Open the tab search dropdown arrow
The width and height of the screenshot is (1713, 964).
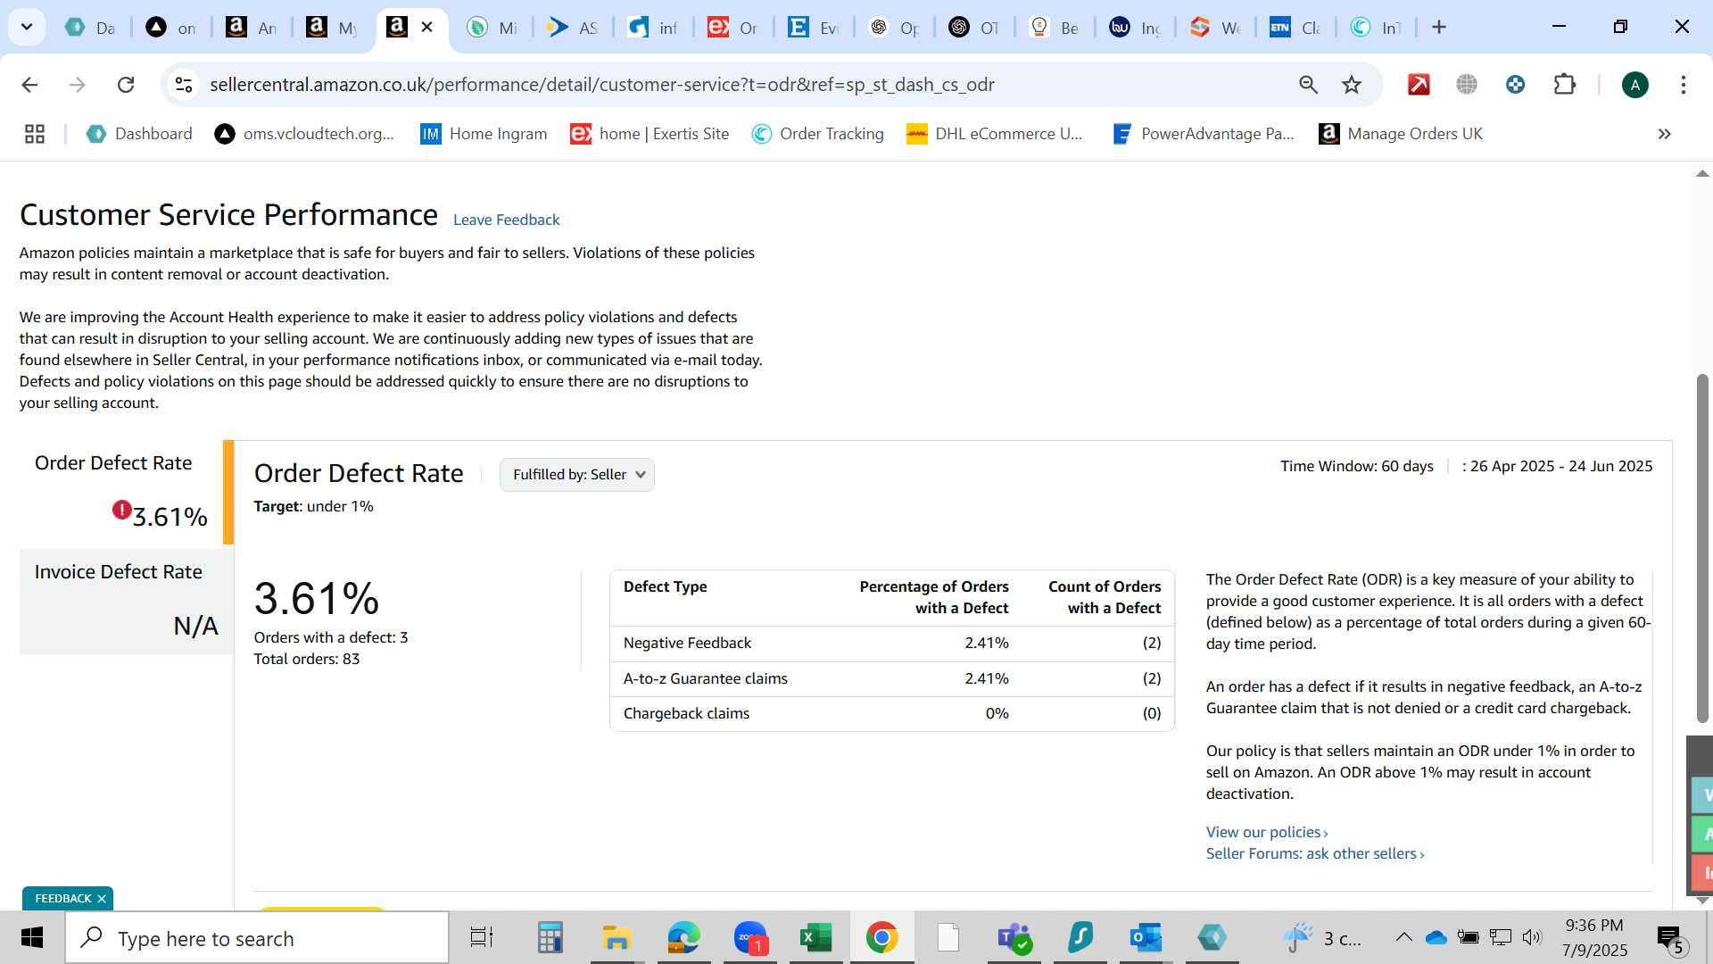click(x=27, y=27)
